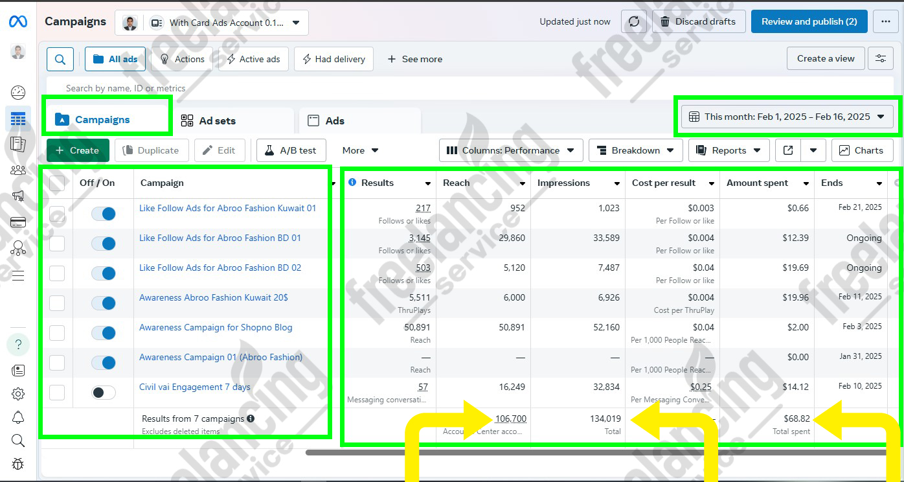This screenshot has height=482, width=904.
Task: Open Like Follow Ads for Abroo Fashion BD 02
Action: pos(220,268)
